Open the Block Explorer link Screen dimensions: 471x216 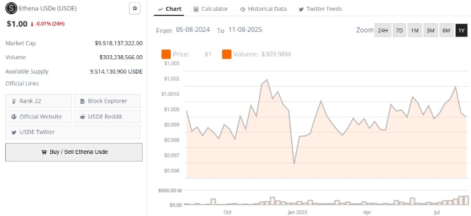(107, 101)
